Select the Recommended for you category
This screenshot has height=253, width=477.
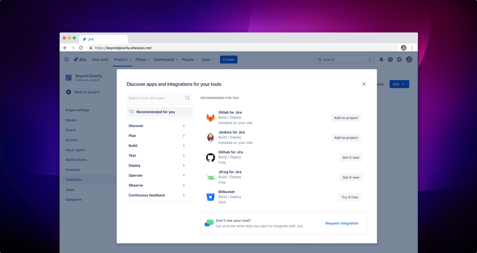156,112
